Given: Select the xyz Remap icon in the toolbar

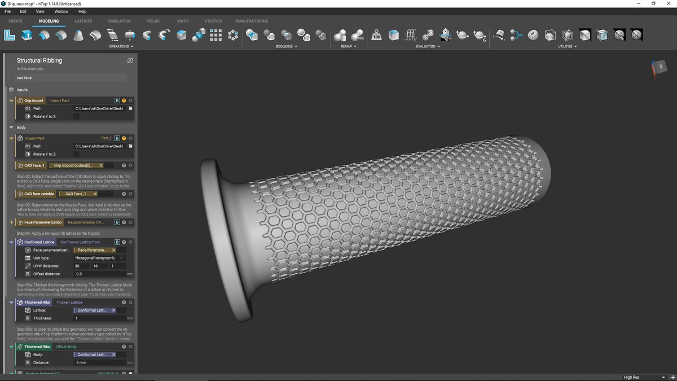Looking at the screenshot, I should [357, 34].
